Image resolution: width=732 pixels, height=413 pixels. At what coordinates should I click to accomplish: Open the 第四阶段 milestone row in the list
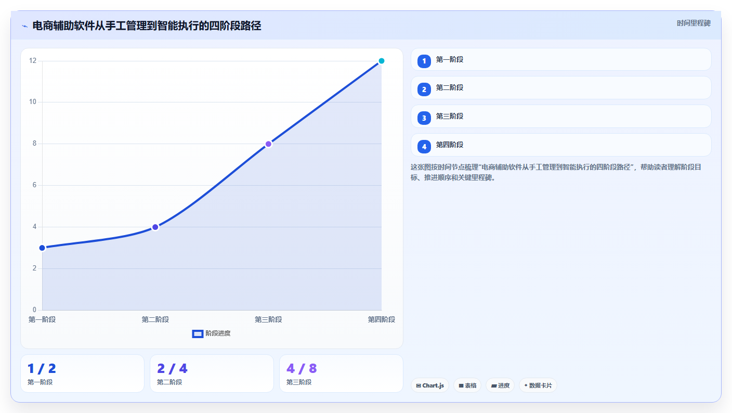pyautogui.click(x=561, y=145)
